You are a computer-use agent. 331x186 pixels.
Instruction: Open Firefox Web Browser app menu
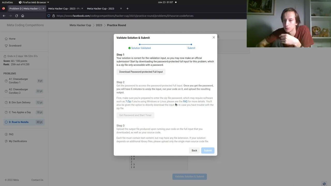[x=34, y=2]
